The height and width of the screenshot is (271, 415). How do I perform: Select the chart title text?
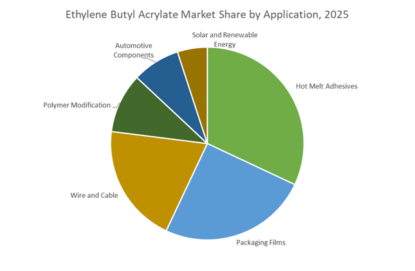click(207, 15)
